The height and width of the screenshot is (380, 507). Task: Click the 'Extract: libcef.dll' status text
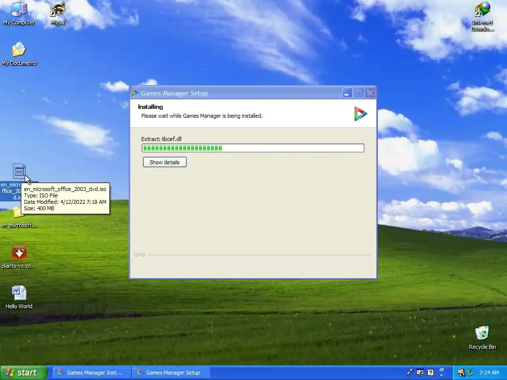(161, 139)
